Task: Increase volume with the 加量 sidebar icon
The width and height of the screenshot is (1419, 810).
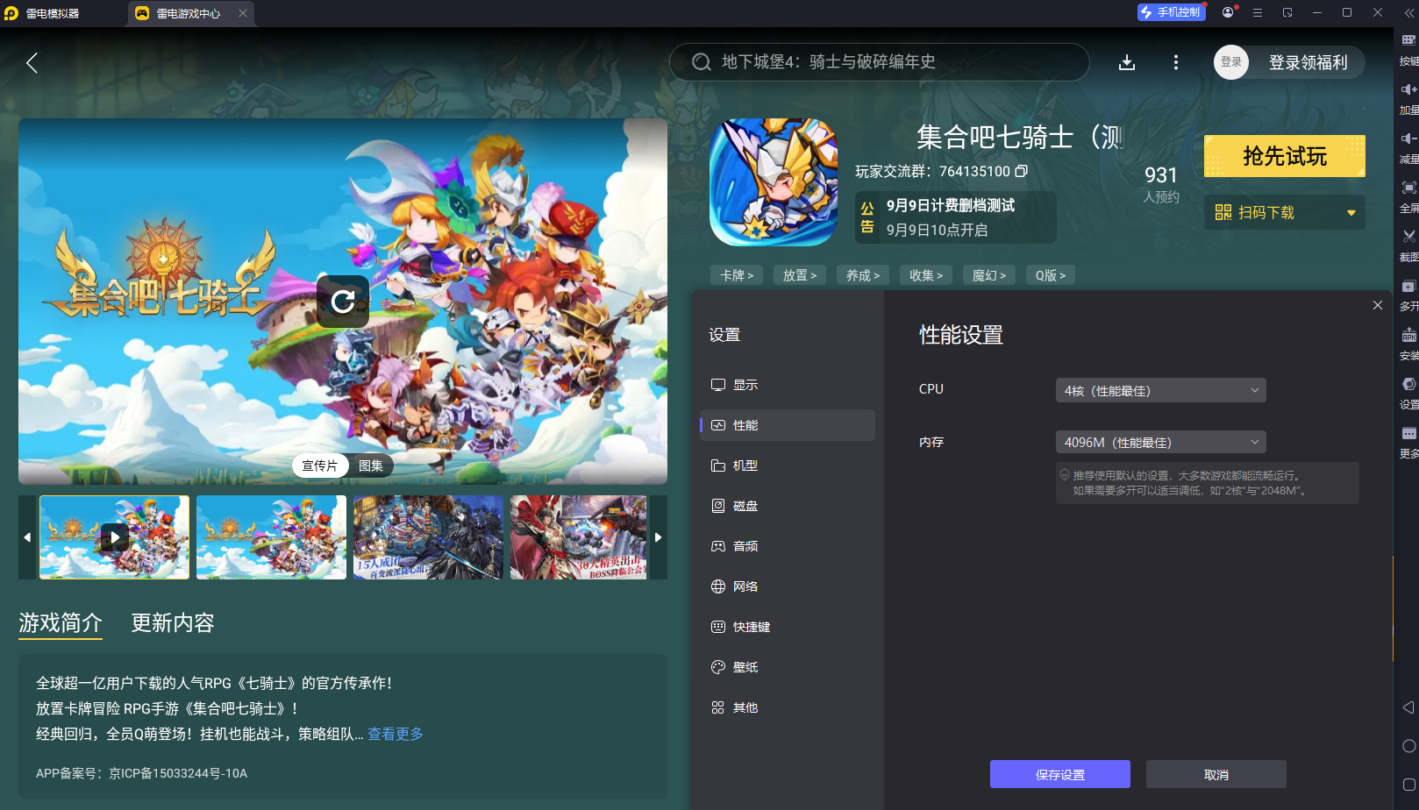Action: [1408, 98]
